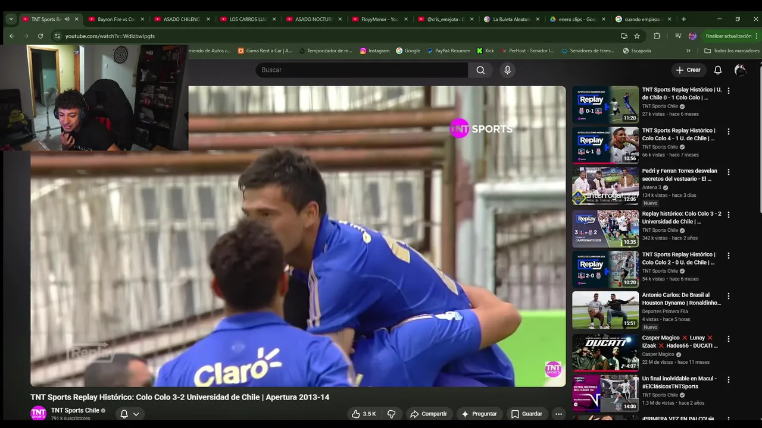The width and height of the screenshot is (762, 428).
Task: Open the Escapada bookmark
Action: (x=636, y=51)
